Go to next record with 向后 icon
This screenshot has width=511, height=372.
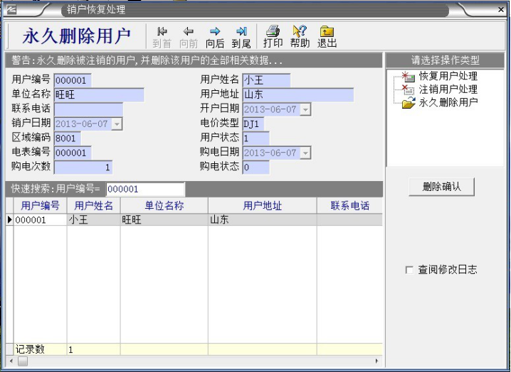click(214, 32)
